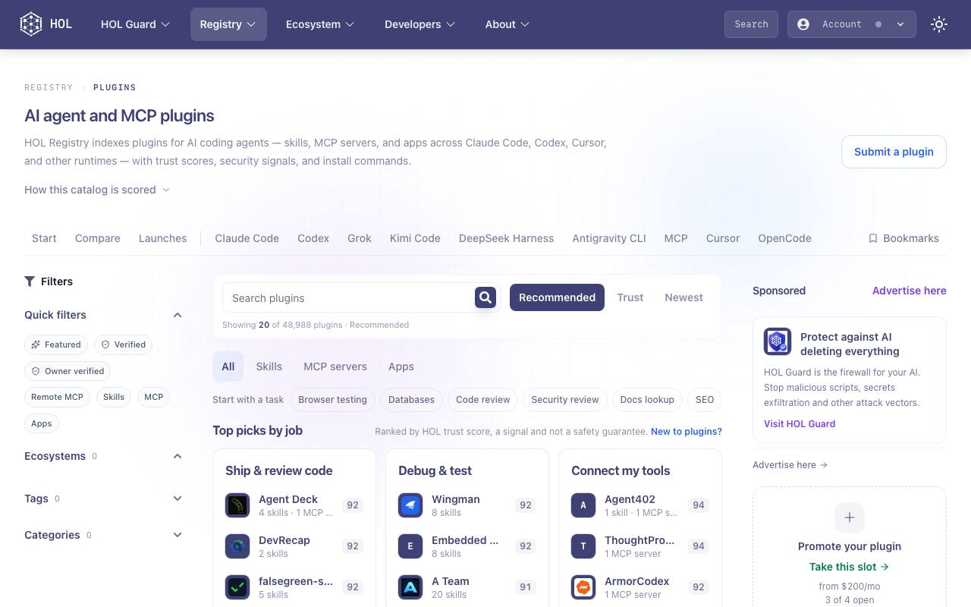Viewport: 971px width, 607px height.
Task: Collapse the Quick filters section
Action: click(103, 315)
